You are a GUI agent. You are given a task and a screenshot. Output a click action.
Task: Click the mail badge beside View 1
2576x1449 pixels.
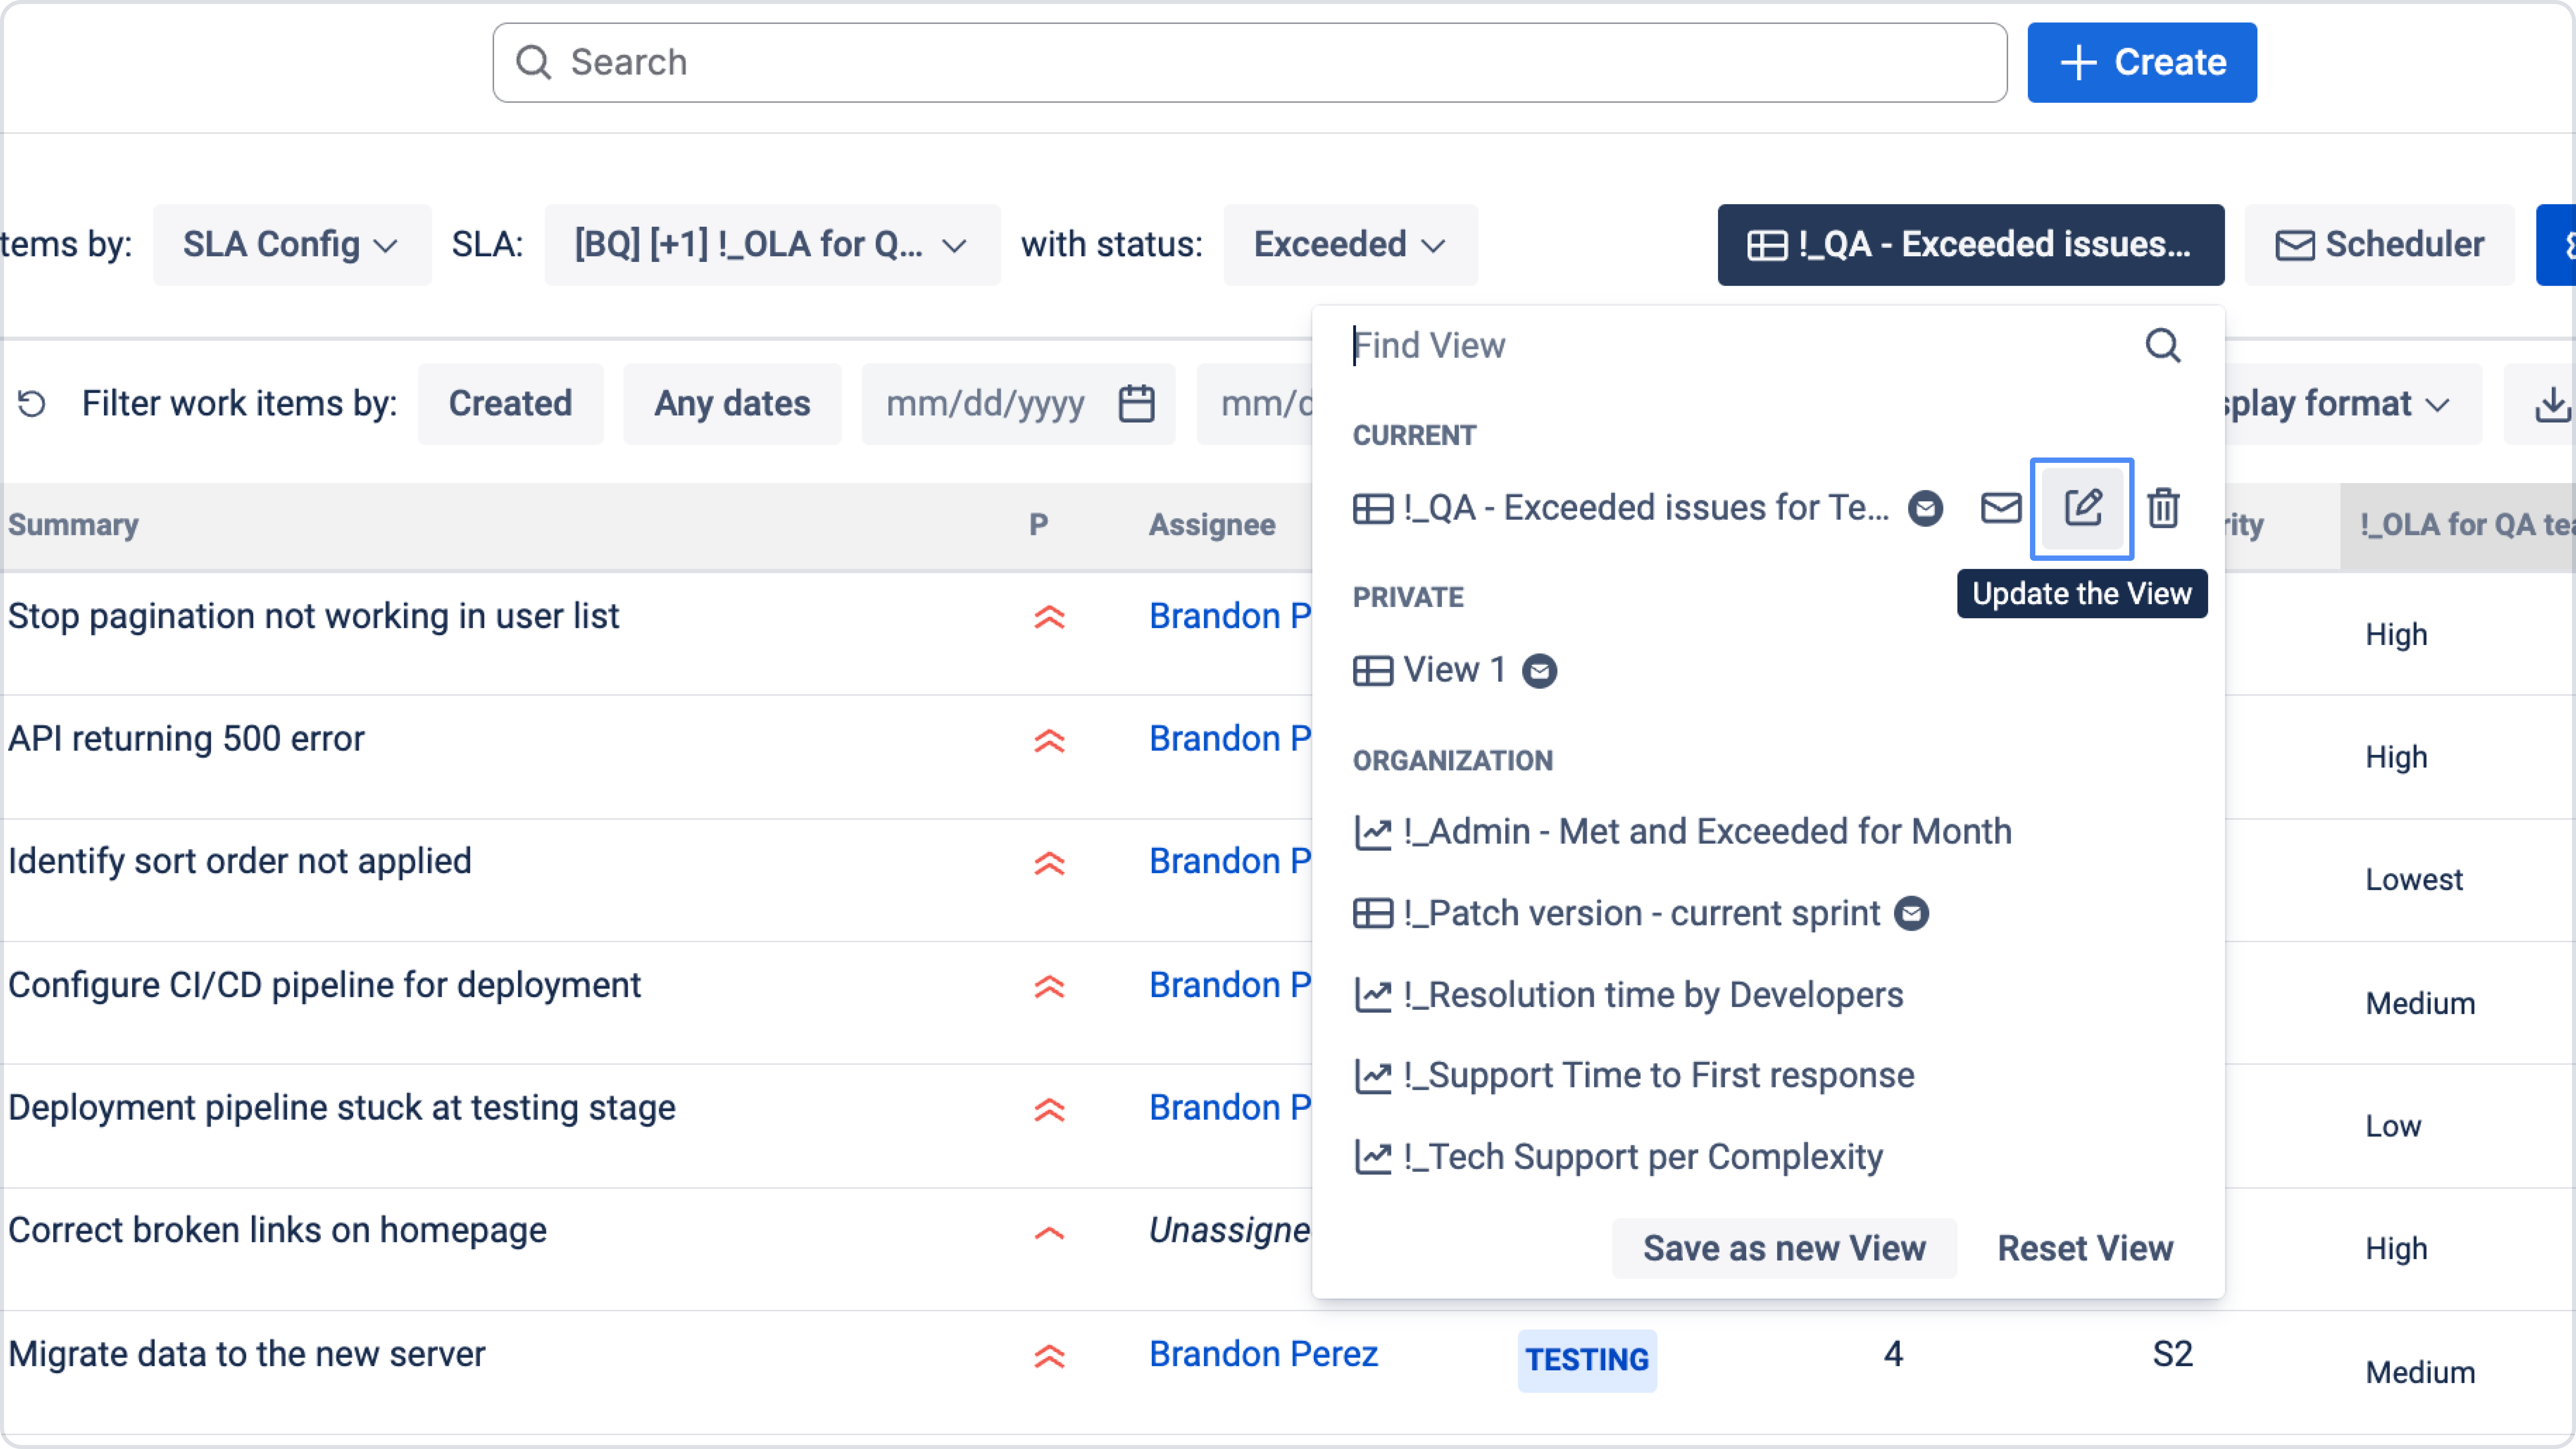1539,670
